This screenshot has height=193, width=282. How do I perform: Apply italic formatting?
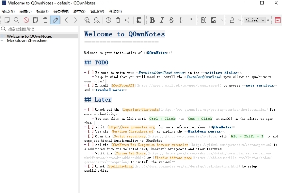[162, 20]
